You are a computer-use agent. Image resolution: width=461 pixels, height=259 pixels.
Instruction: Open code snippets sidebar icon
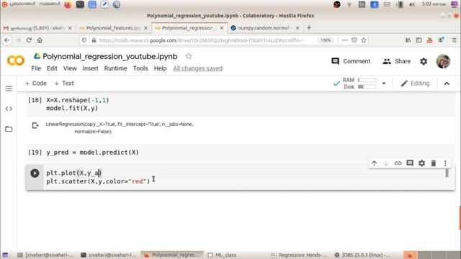9,109
